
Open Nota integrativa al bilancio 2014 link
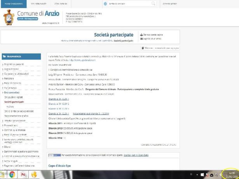click(x=91, y=114)
